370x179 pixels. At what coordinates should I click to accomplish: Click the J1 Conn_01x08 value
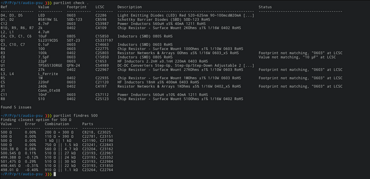(49, 90)
